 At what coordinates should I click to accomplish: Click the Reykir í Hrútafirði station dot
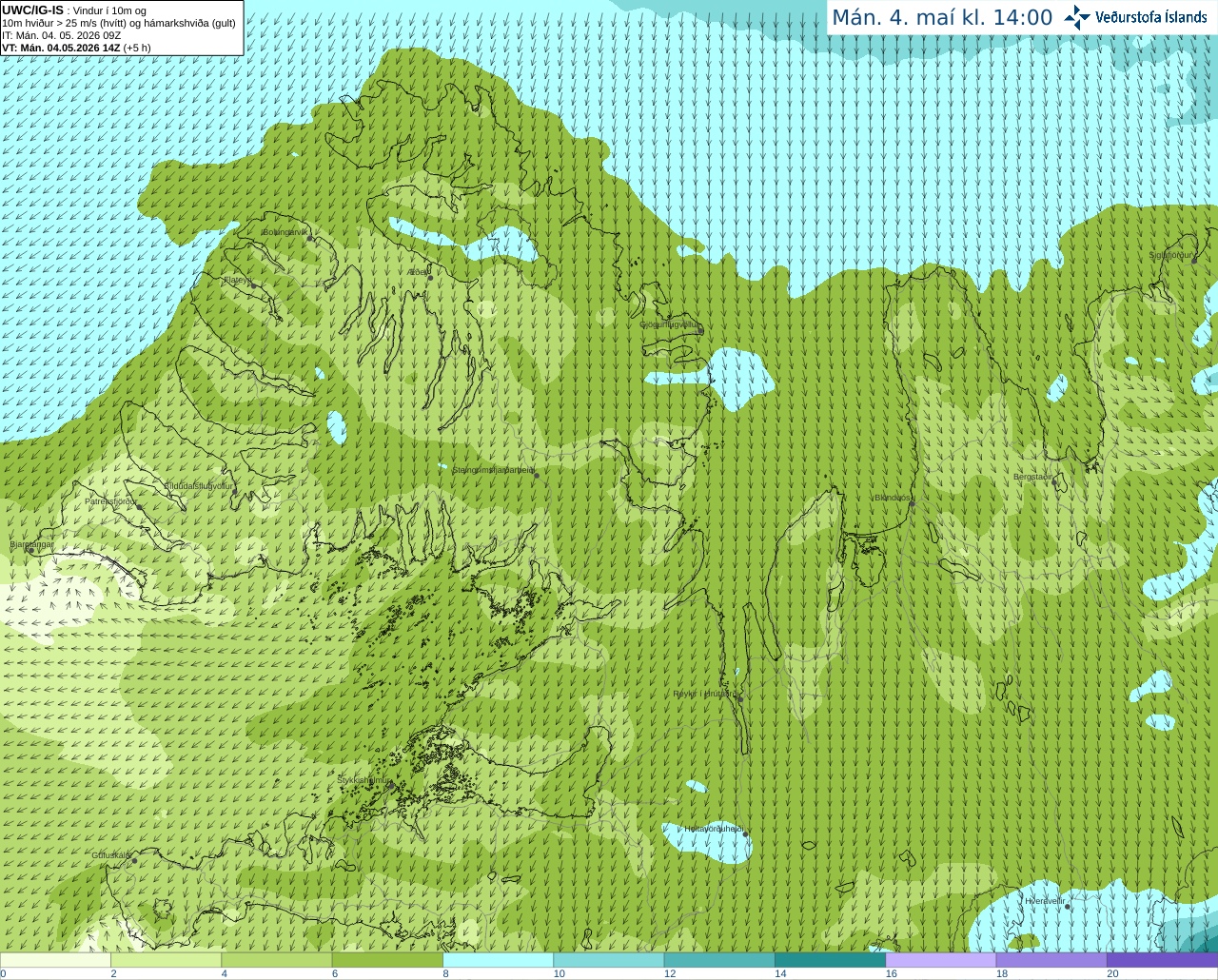coord(739,699)
